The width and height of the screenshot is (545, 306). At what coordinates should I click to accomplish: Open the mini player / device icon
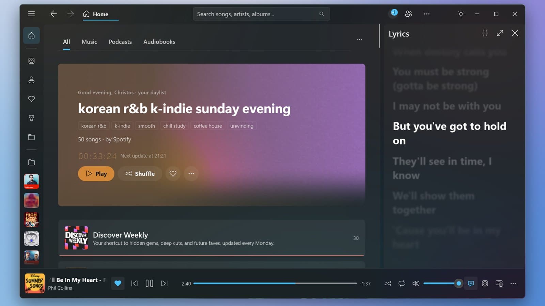coord(499,284)
